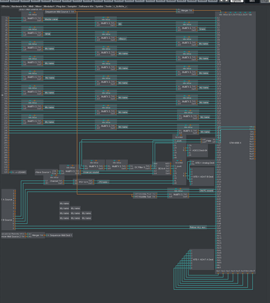Image resolution: width=270 pixels, height=303 pixels.
Task: Select the STM 4896 X mixer module
Action: click(235, 143)
